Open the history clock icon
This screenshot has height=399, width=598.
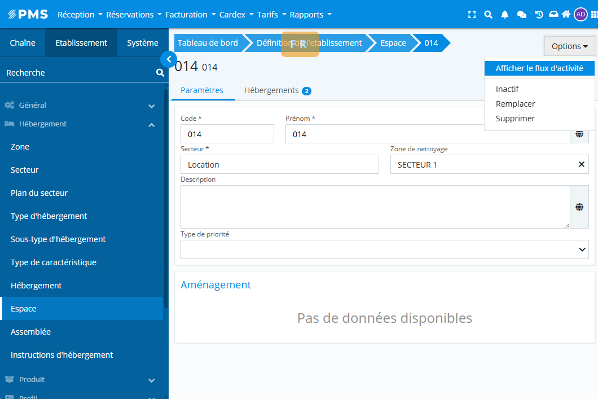coord(539,15)
